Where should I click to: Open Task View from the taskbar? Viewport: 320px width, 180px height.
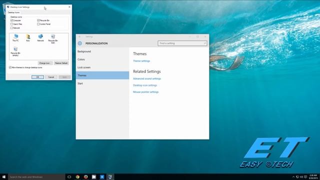pyautogui.click(x=69, y=176)
